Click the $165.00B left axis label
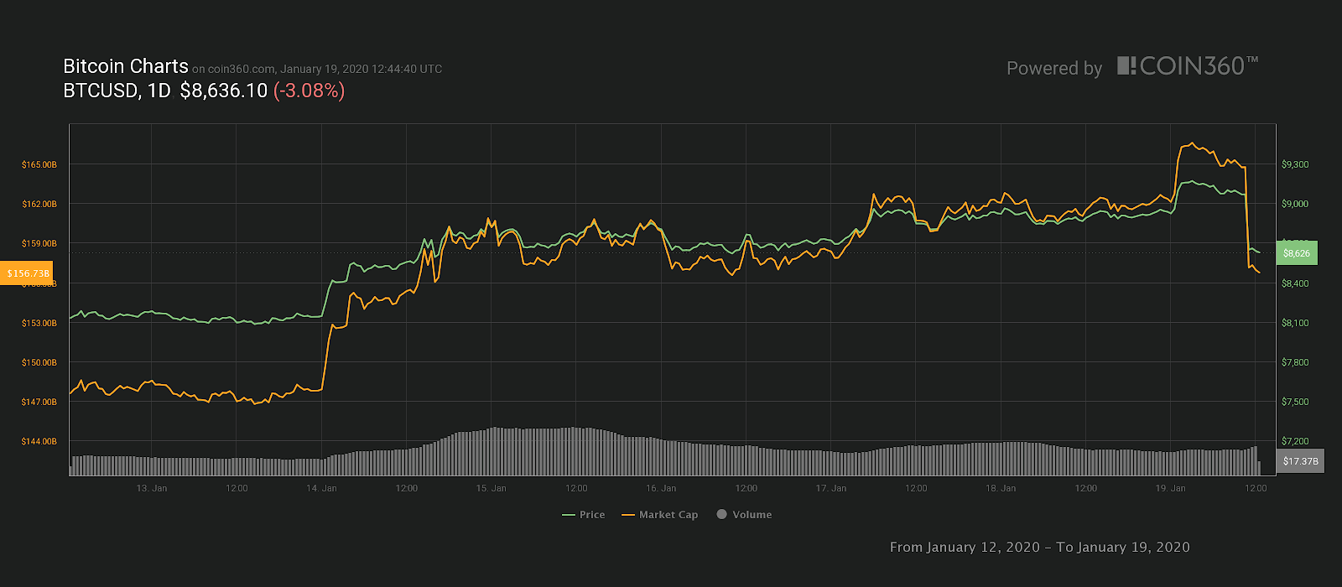 pyautogui.click(x=39, y=165)
